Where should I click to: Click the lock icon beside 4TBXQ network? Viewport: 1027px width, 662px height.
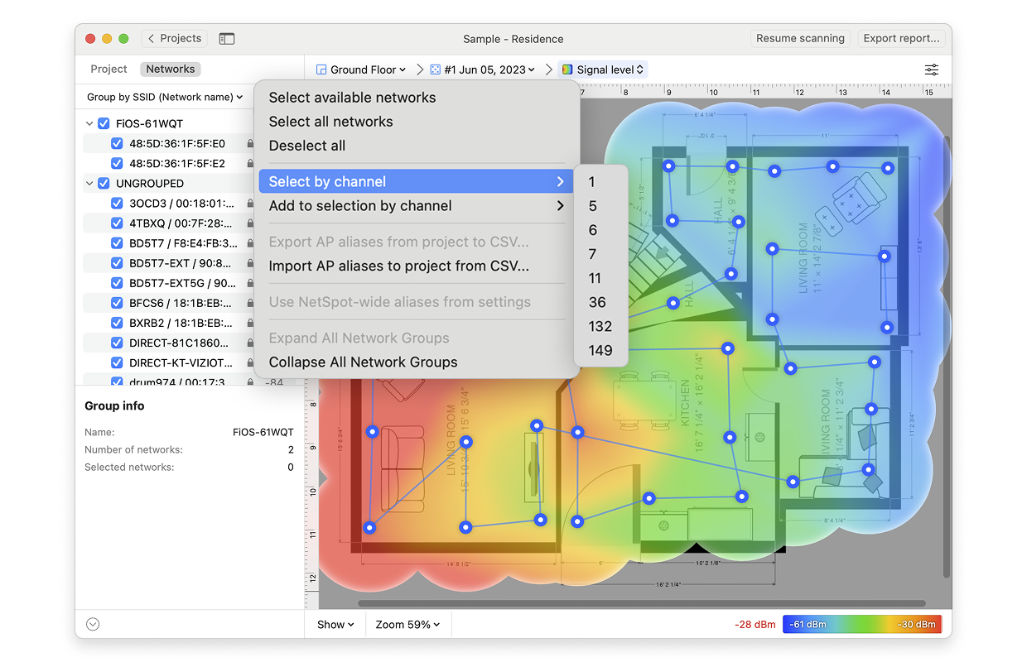pos(250,223)
